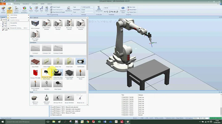Open the Robot System menu button
The image size is (222, 124).
tap(17, 10)
